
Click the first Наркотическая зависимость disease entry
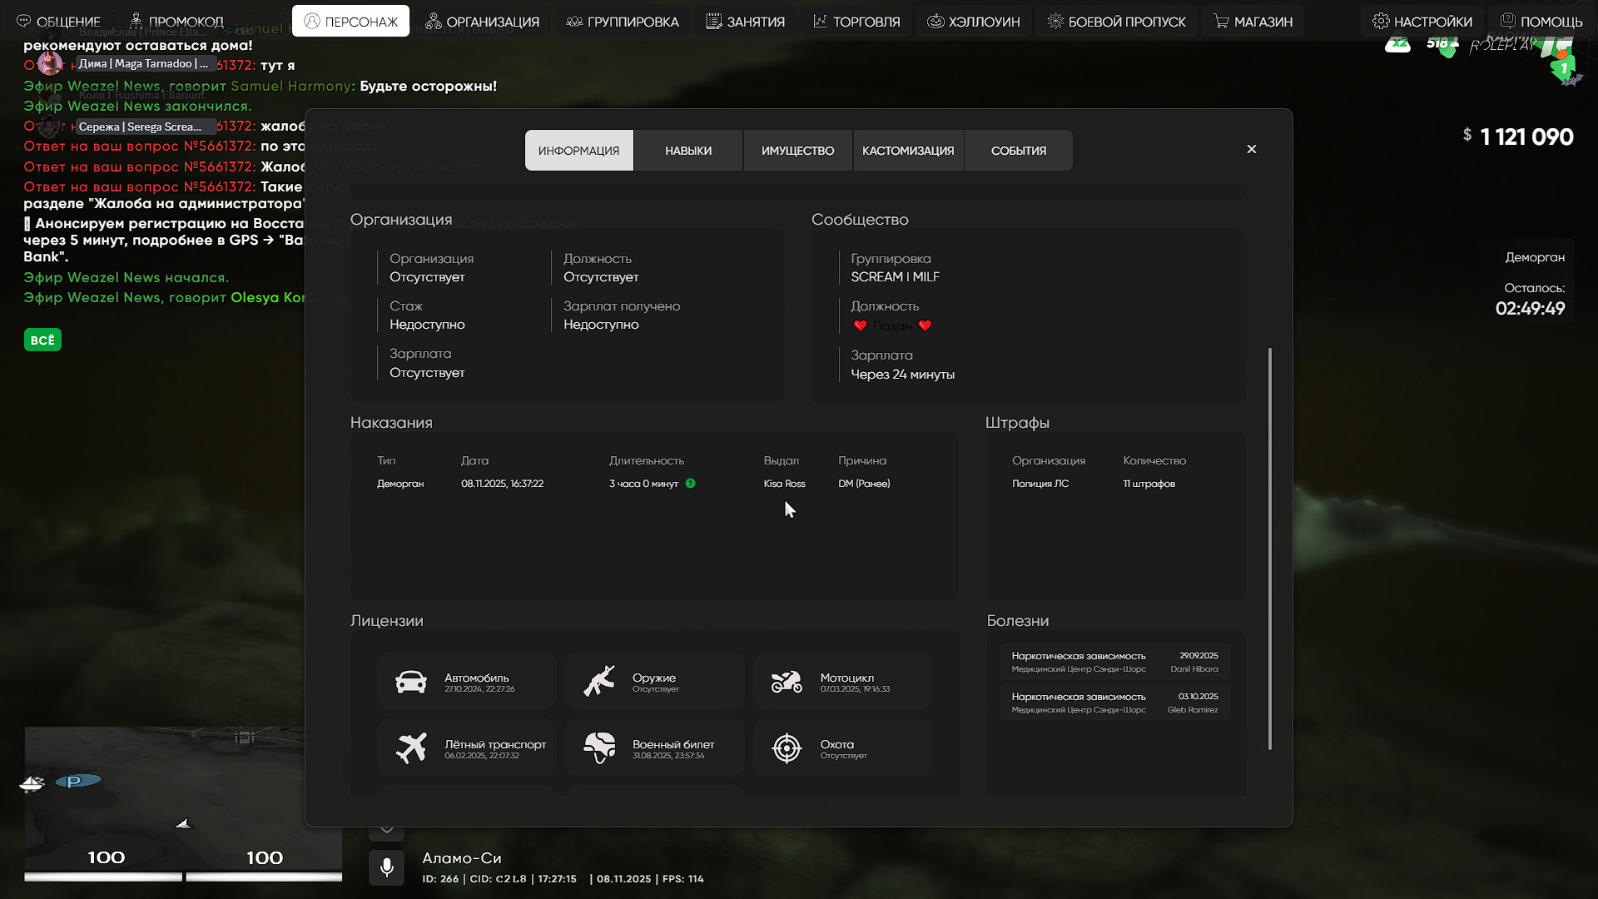1114,662
